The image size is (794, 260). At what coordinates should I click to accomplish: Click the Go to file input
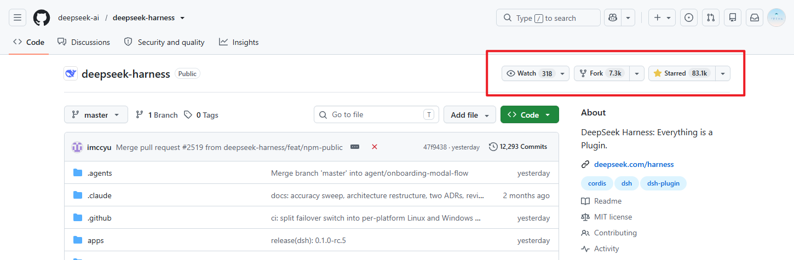coord(376,115)
